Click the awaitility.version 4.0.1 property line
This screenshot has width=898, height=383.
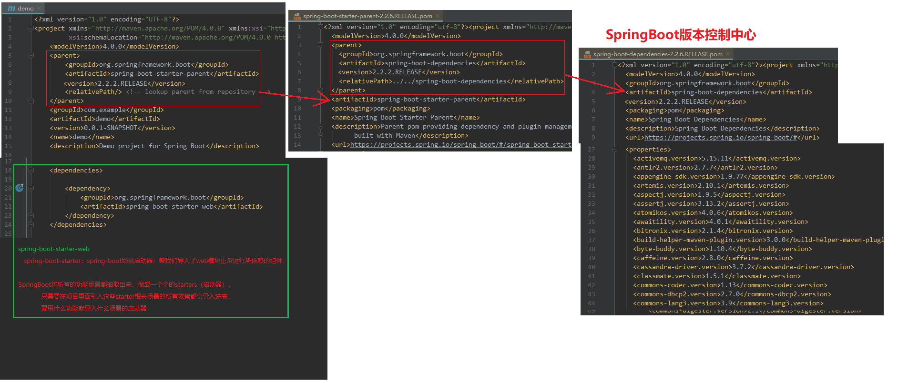721,222
